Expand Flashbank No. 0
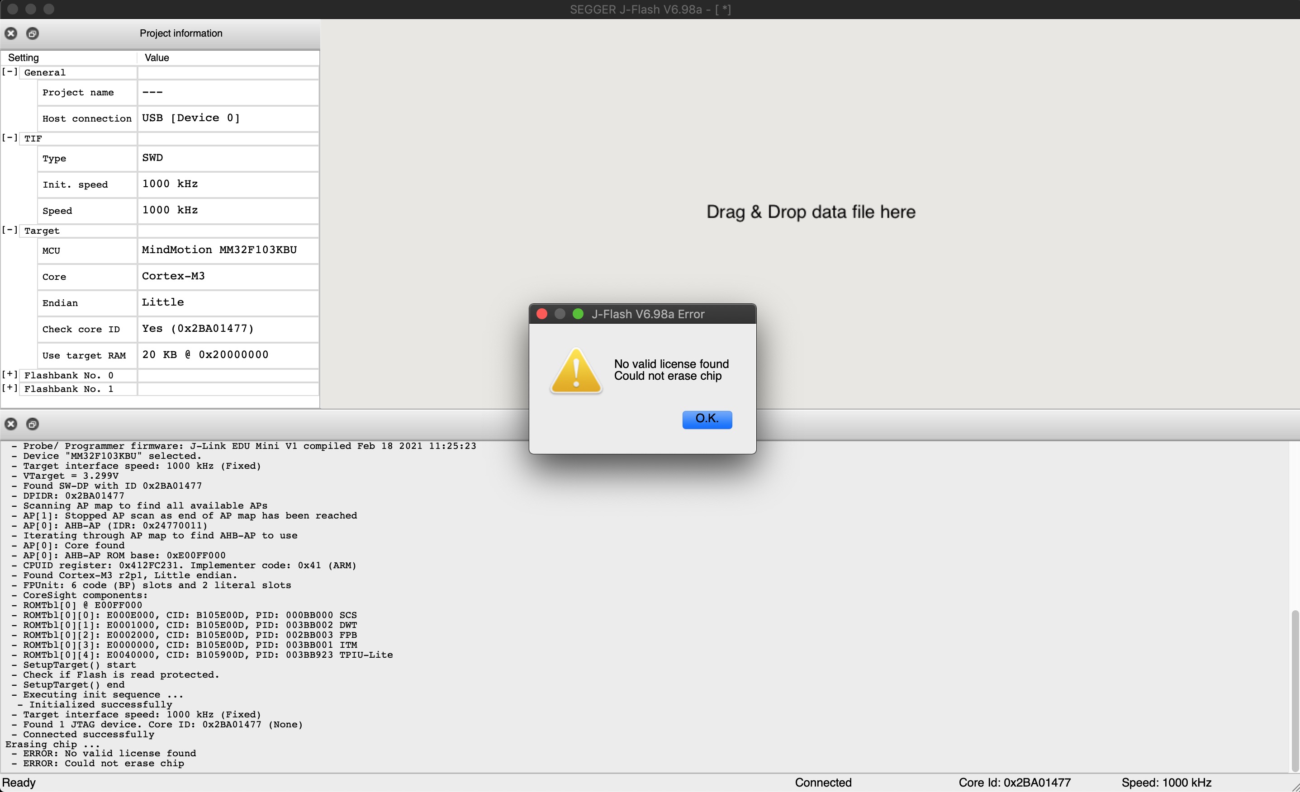The image size is (1300, 792). 9,374
